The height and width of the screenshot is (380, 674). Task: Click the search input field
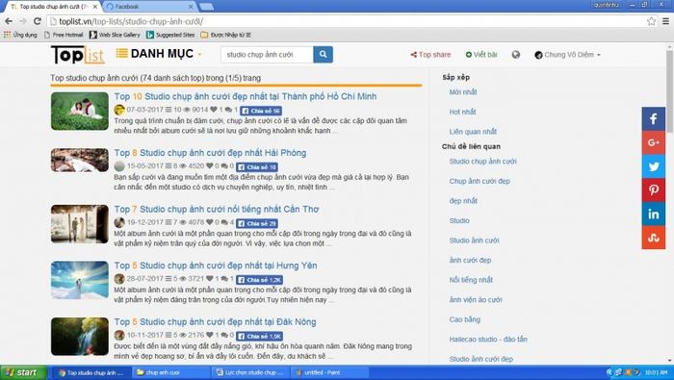pos(267,55)
